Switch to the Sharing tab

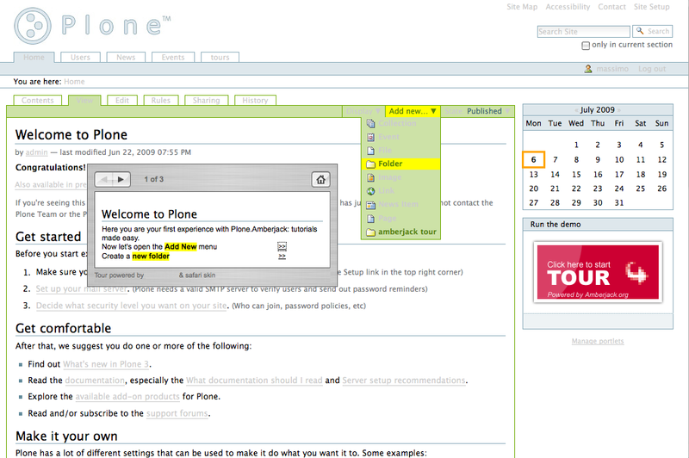click(206, 101)
